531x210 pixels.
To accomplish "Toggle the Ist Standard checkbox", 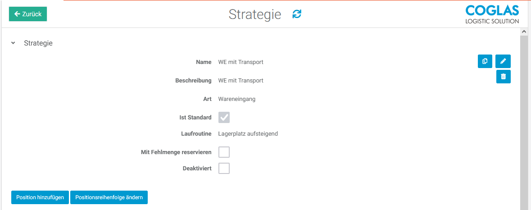I will [x=224, y=118].
